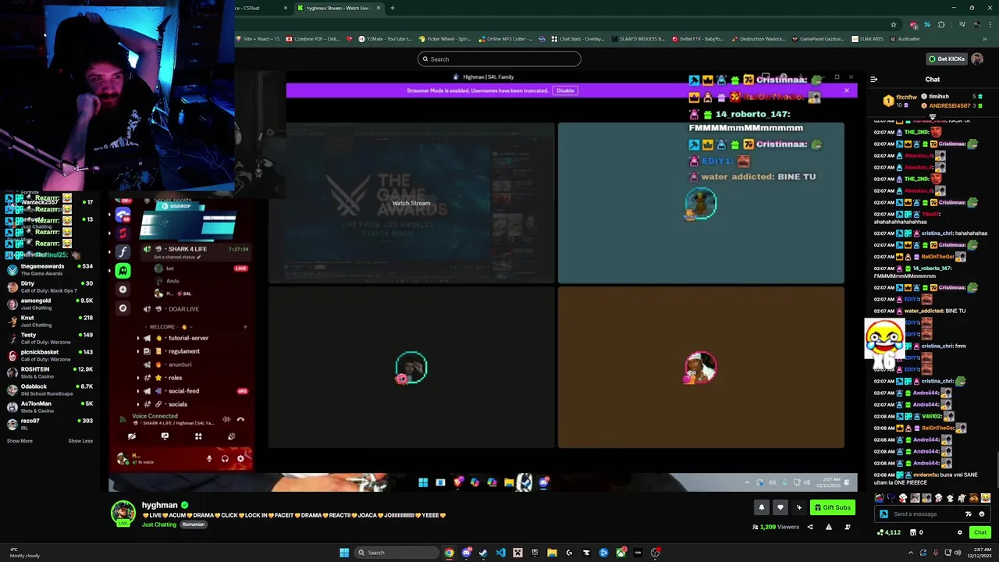The width and height of the screenshot is (999, 562).
Task: Click Watch Stream on the Game Awards tile
Action: pyautogui.click(x=411, y=203)
